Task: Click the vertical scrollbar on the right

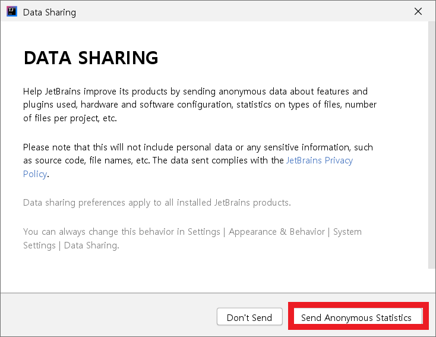Action: [x=432, y=144]
